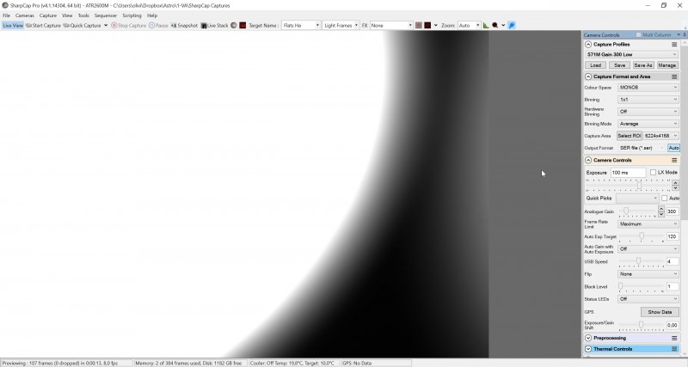This screenshot has height=367, width=688.
Task: Expand the Preprocessing section
Action: 588,338
